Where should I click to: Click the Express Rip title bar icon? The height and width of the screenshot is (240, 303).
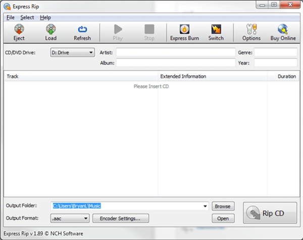[x=7, y=7]
